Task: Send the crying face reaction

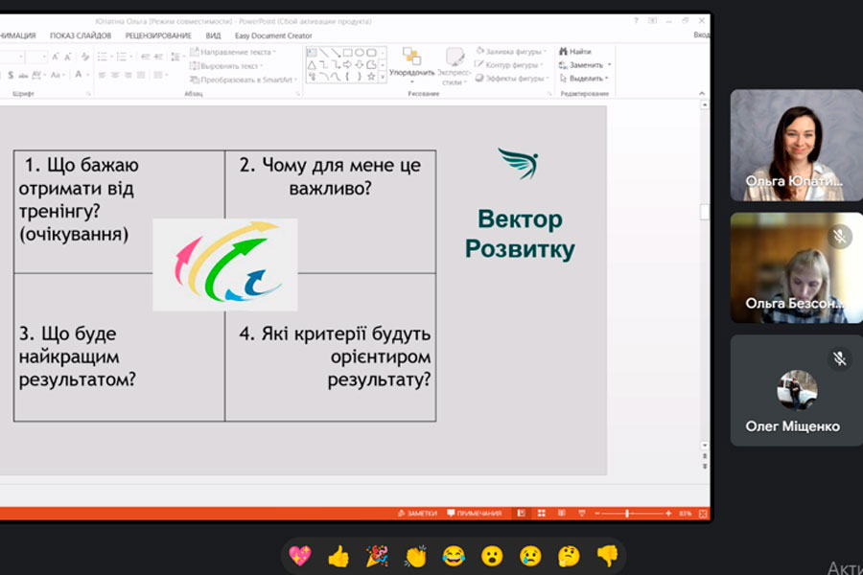Action: (530, 556)
